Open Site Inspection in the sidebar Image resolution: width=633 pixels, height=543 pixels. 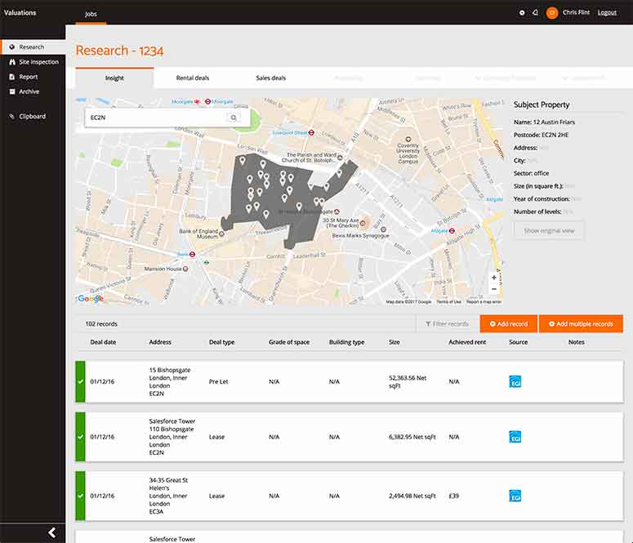[x=33, y=62]
